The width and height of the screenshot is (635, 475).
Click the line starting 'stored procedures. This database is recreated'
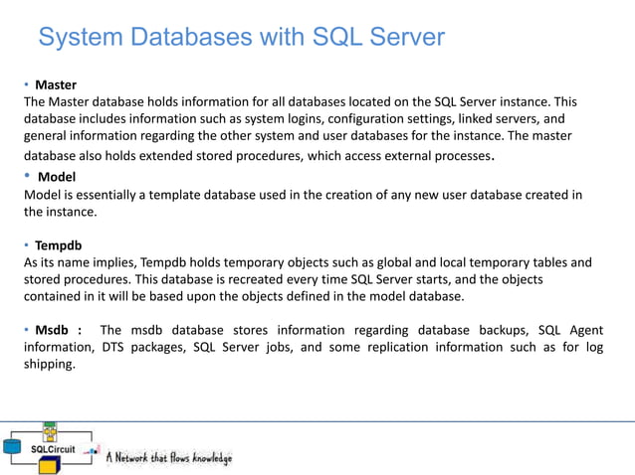click(283, 279)
